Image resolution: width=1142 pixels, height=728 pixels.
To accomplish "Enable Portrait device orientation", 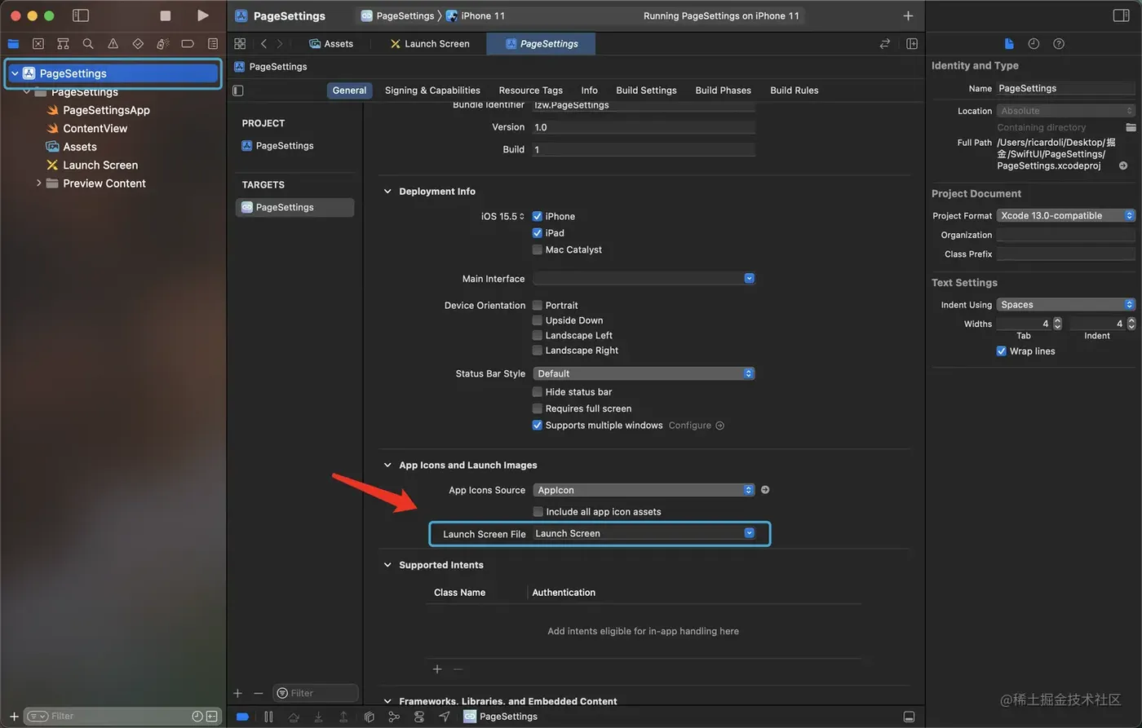I will [538, 305].
